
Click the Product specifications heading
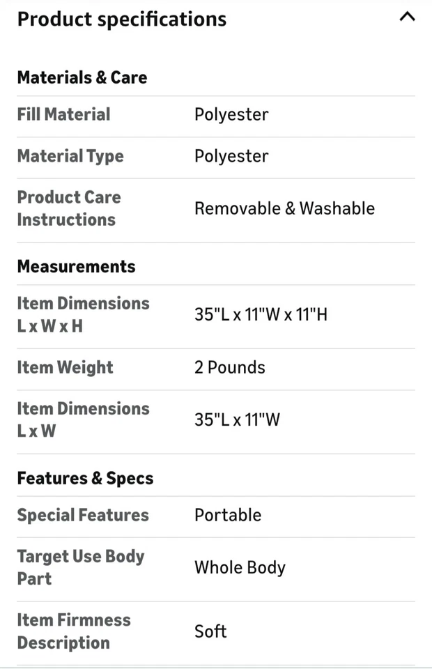(121, 19)
